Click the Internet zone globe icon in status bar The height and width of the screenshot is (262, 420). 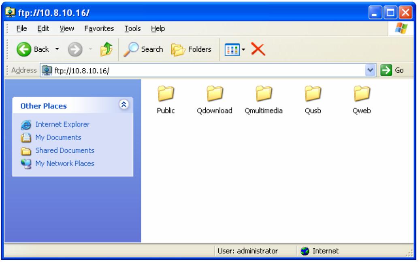(x=305, y=251)
